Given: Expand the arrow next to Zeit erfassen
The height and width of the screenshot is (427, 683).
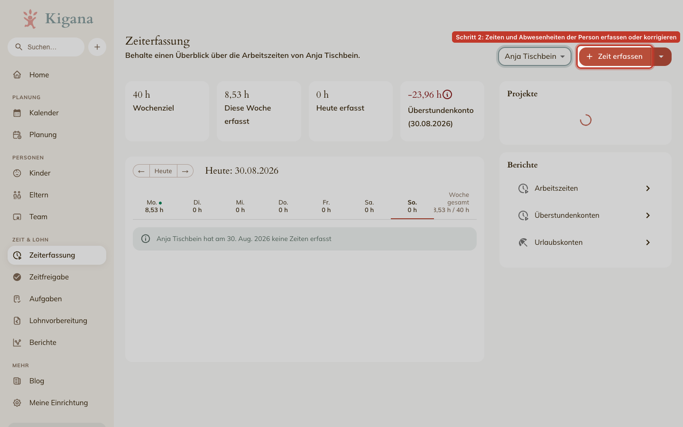Looking at the screenshot, I should click(661, 56).
